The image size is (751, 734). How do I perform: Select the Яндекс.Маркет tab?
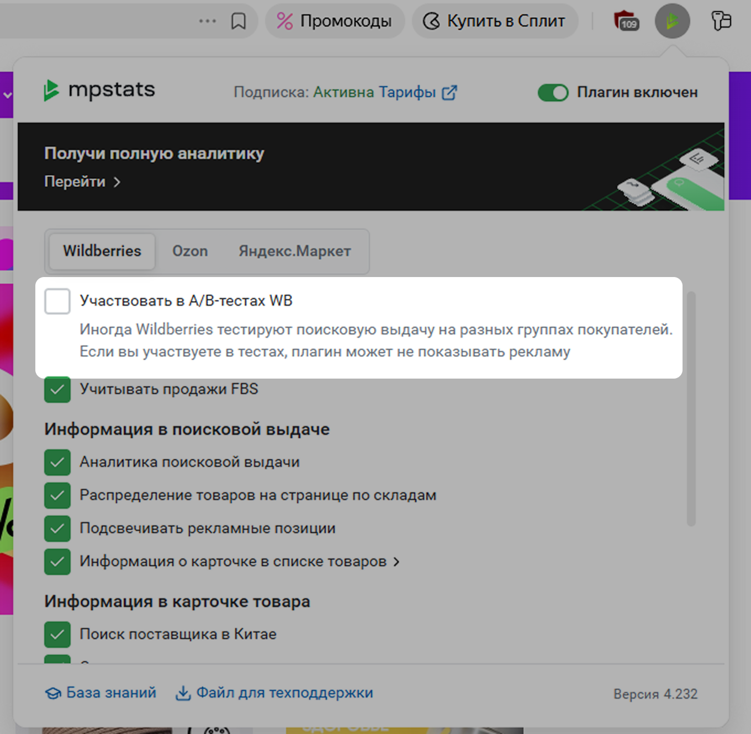(x=294, y=251)
